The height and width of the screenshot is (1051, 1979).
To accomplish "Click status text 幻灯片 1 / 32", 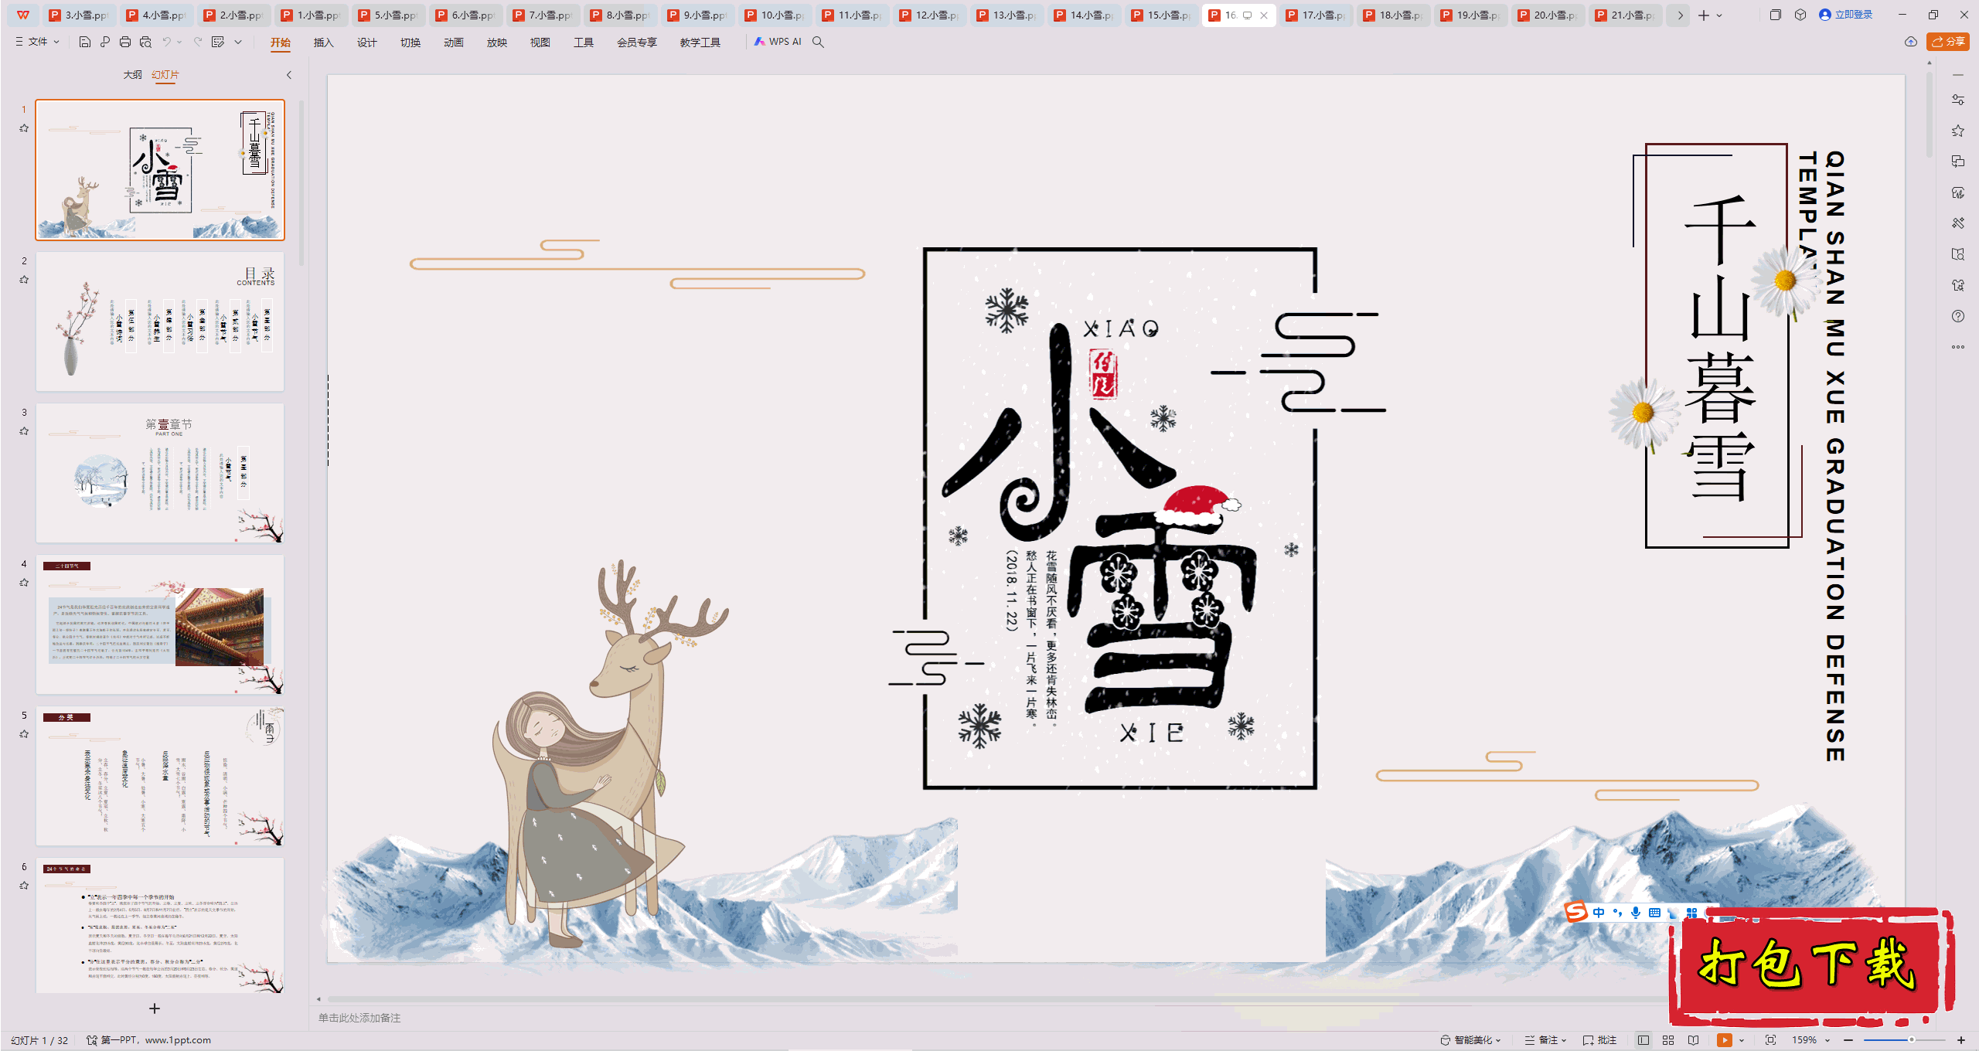I will 39,1040.
